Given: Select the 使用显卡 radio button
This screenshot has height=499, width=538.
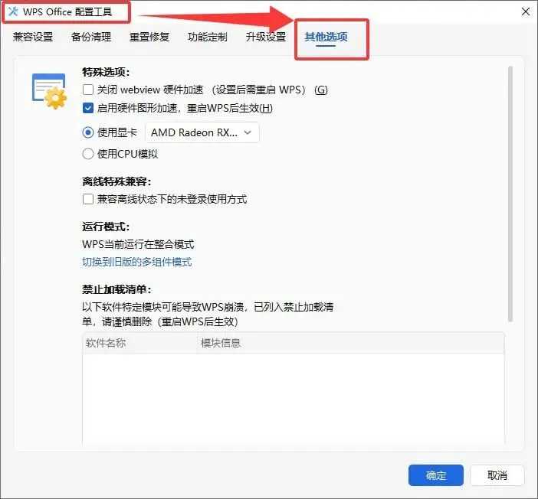Looking at the screenshot, I should (x=88, y=132).
